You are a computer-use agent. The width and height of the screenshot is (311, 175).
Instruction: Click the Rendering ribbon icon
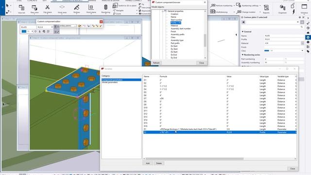click(x=106, y=9)
